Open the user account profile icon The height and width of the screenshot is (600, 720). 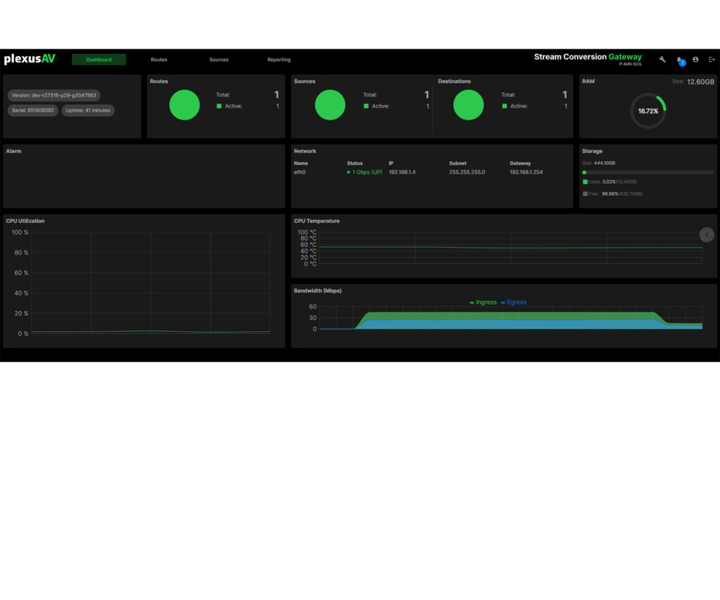coord(695,60)
